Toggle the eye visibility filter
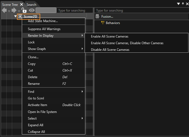The image size is (189, 137). click(32, 10)
